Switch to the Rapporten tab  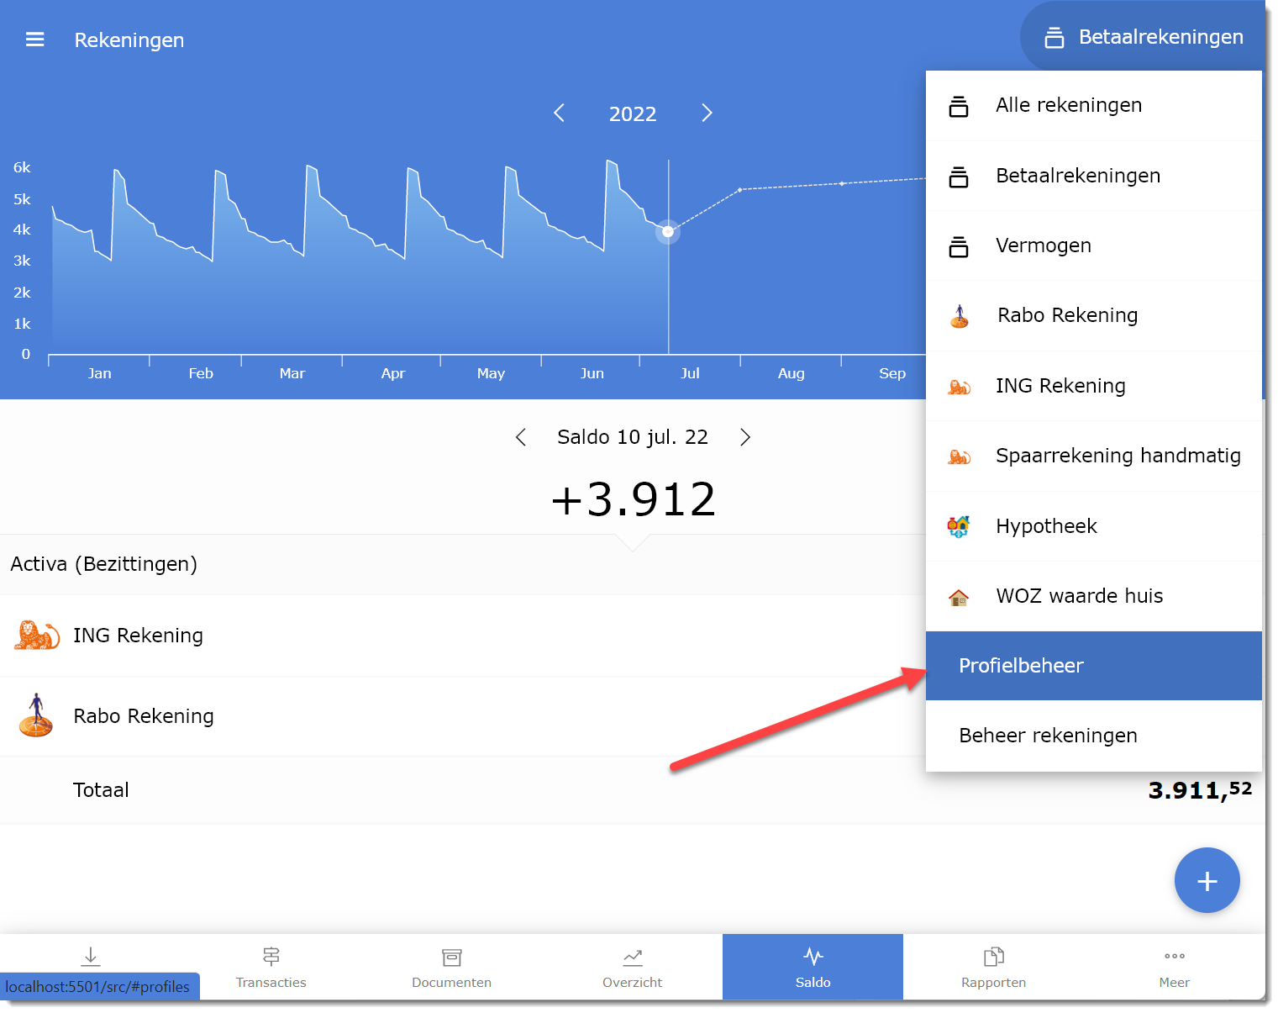tap(993, 967)
